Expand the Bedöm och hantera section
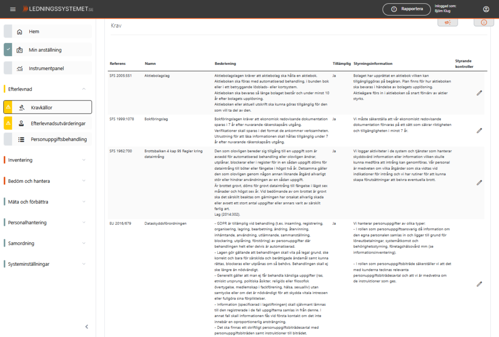The width and height of the screenshot is (499, 337). click(x=84, y=181)
